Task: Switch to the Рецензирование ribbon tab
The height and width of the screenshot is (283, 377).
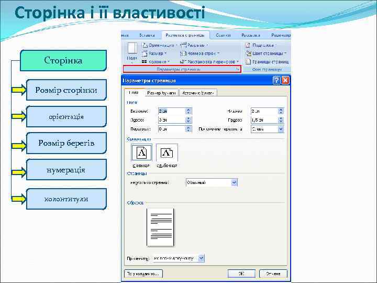Action: point(281,35)
